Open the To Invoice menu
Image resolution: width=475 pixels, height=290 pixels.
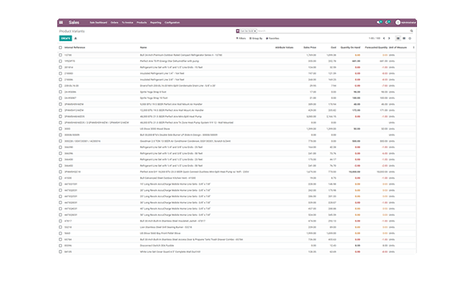127,23
